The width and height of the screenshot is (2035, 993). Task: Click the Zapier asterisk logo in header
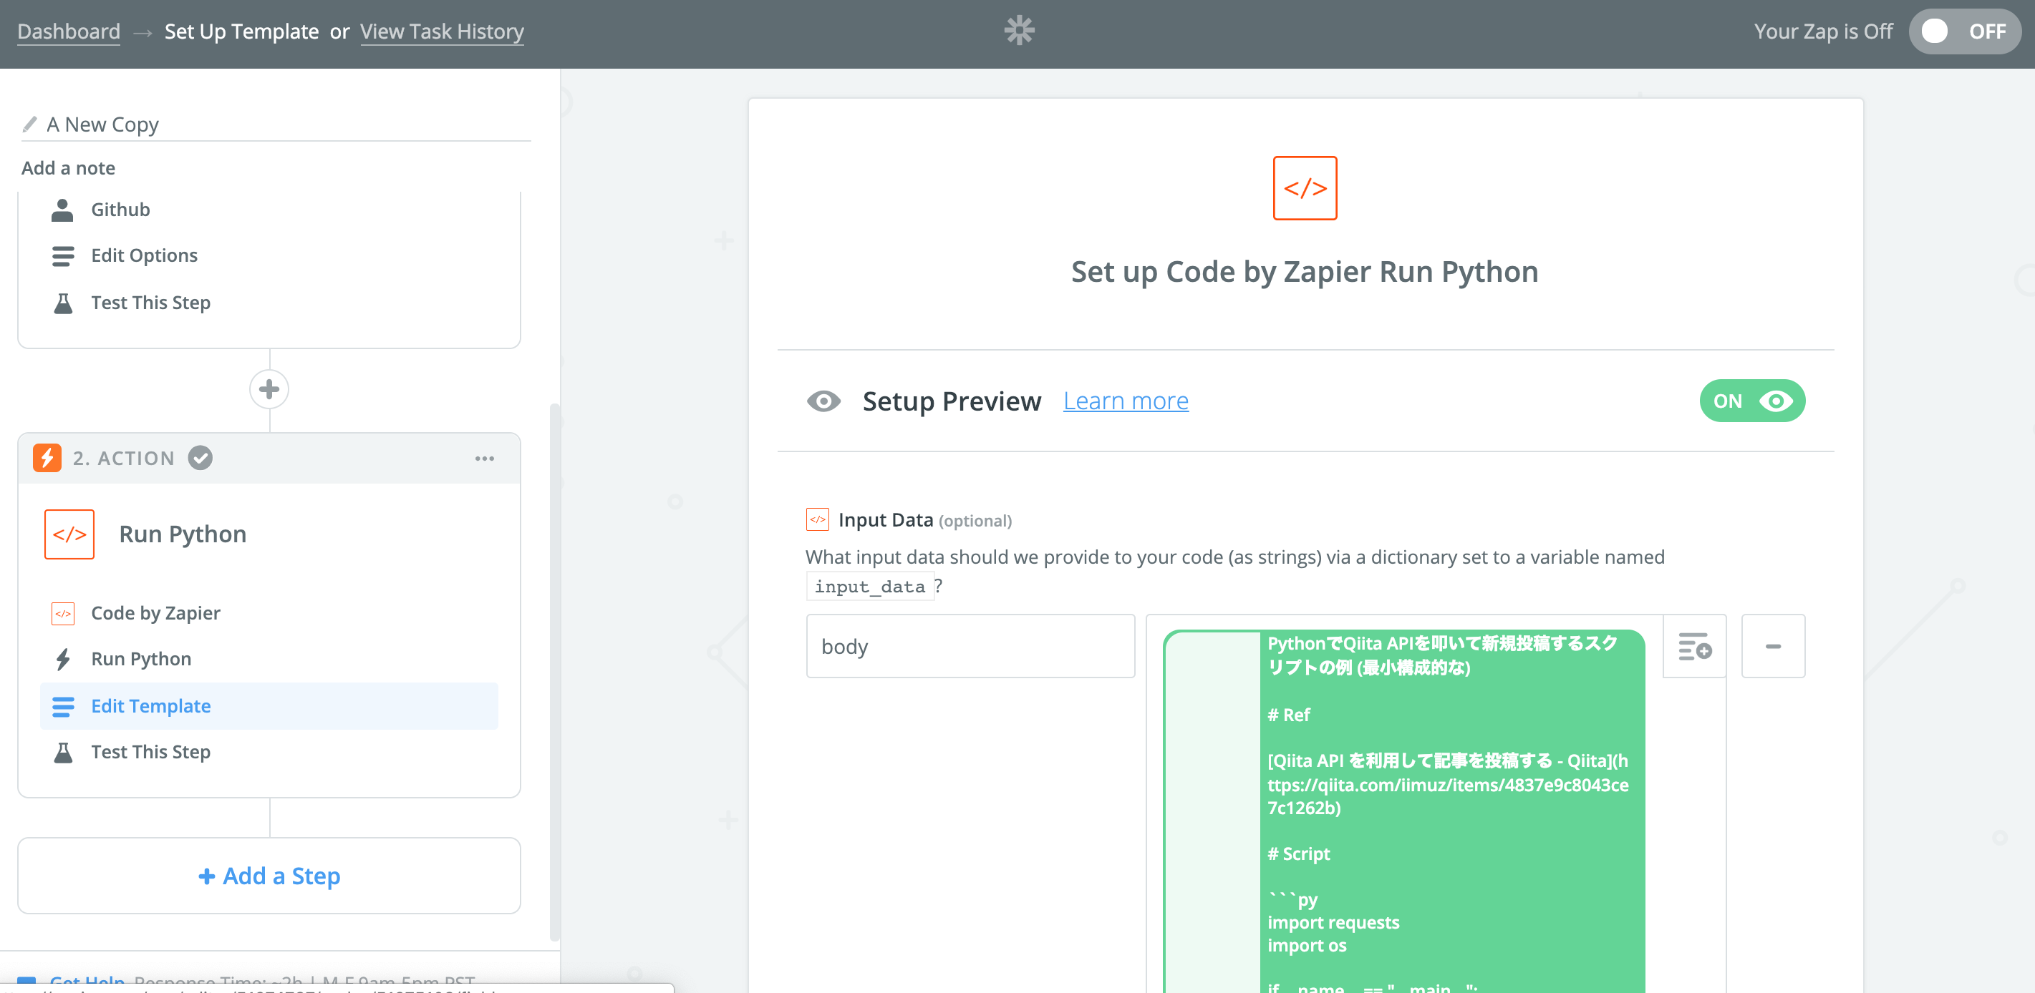[1018, 31]
